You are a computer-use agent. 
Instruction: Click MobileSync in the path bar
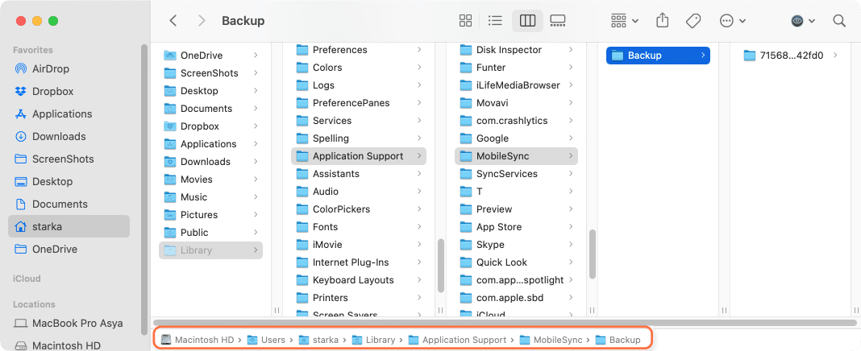click(551, 340)
